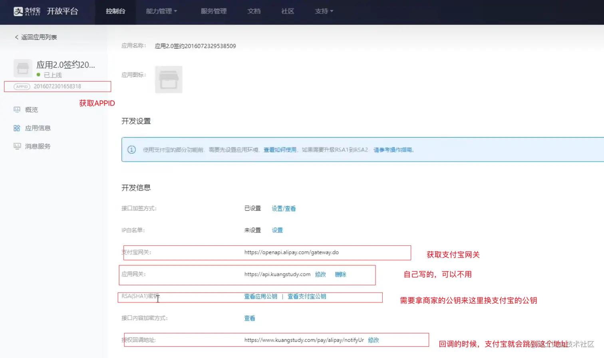Expand the 能力管理 dropdown menu

(x=161, y=11)
